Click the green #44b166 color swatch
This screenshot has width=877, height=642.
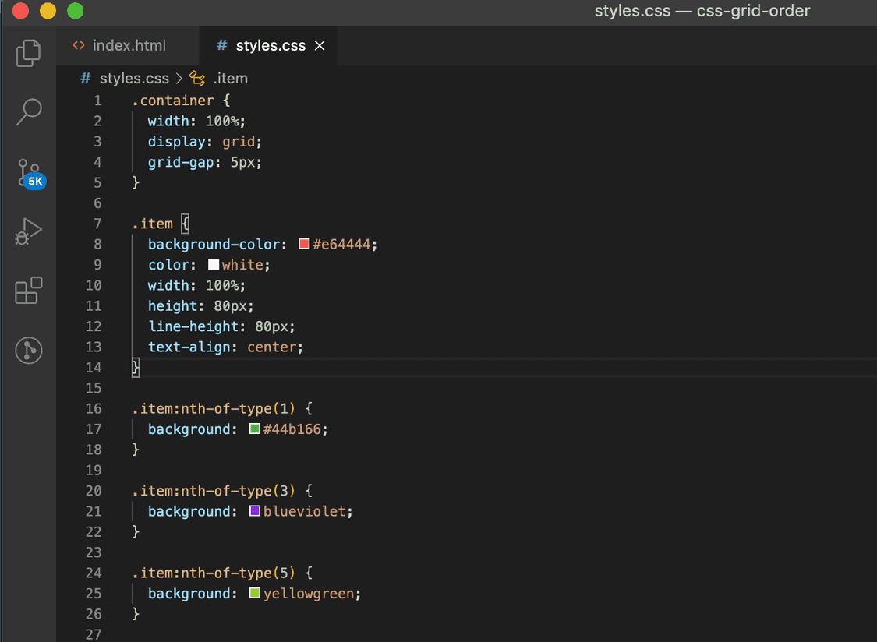[x=254, y=429]
